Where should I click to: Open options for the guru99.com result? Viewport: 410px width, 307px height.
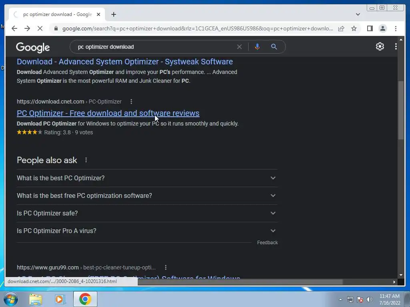click(166, 267)
